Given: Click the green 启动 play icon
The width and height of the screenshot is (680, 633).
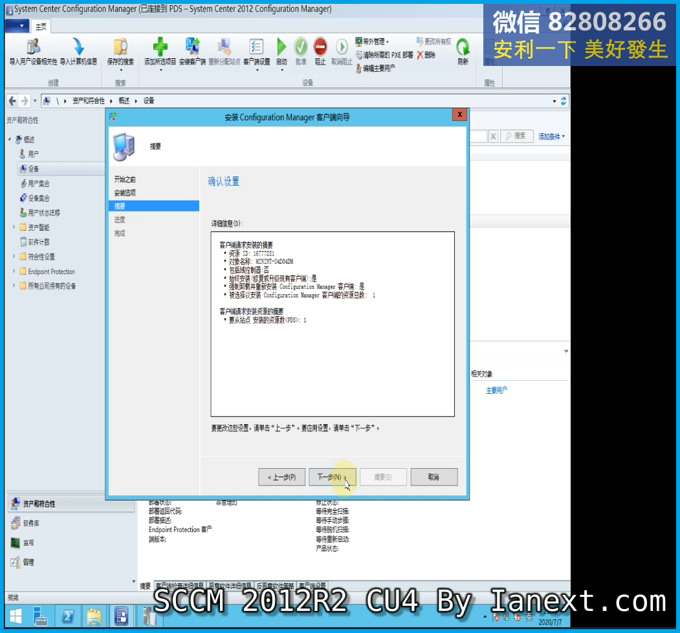Looking at the screenshot, I should click(281, 47).
